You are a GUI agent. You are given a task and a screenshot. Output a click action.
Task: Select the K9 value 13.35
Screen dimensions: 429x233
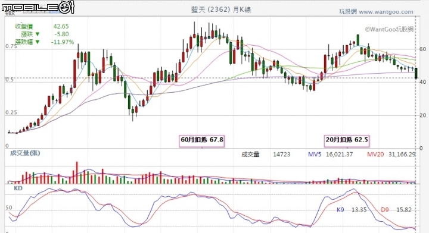(359, 210)
